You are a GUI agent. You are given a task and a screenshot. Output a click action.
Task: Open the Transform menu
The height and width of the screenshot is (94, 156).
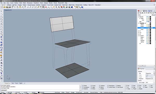(36, 3)
